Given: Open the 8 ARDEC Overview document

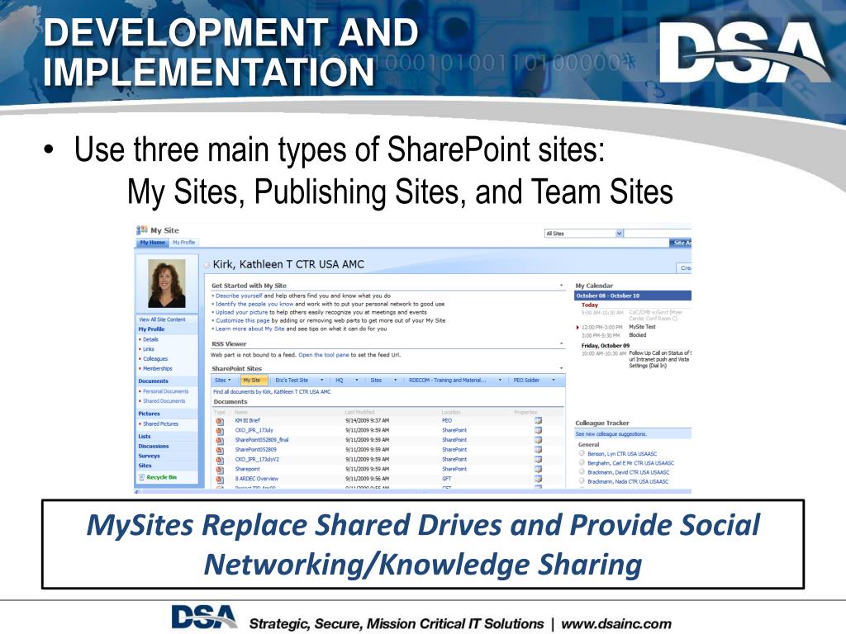Looking at the screenshot, I should (256, 479).
